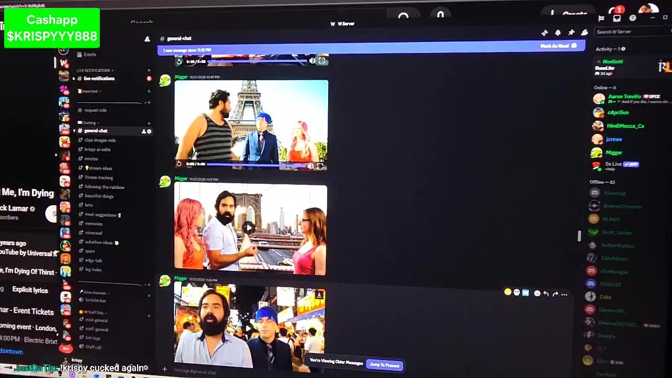Image resolution: width=672 pixels, height=378 pixels.
Task: Collapse the LIVE NOTIFICATIONS category
Action: click(94, 70)
